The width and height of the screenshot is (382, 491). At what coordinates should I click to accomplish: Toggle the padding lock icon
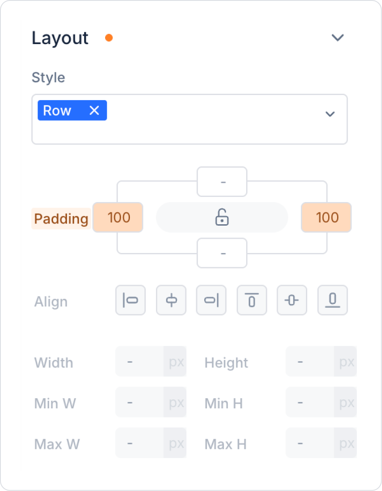point(222,217)
